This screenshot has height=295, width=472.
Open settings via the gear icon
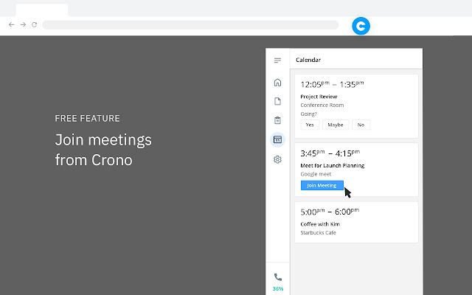click(x=277, y=159)
